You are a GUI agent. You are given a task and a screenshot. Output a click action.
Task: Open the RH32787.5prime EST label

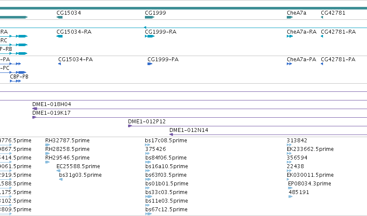tap(67, 141)
